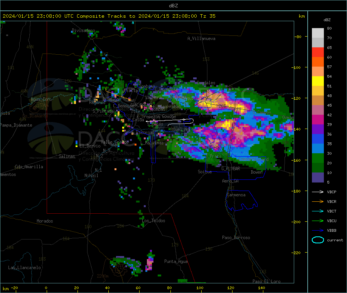Viewport: 347px width, 293px height.
Task: Select the light blue 30–35 dBZ band
Action: click(x=318, y=149)
